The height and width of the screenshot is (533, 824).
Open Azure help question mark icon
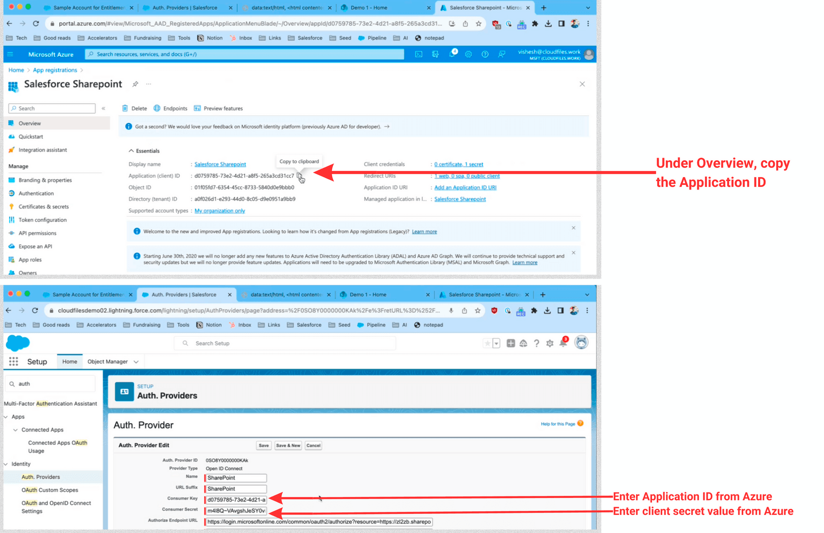[485, 54]
